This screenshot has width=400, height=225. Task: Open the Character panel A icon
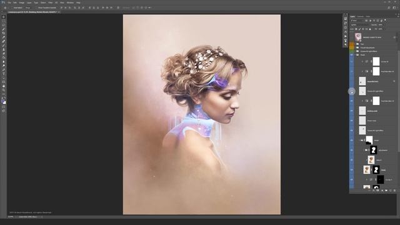click(346, 32)
